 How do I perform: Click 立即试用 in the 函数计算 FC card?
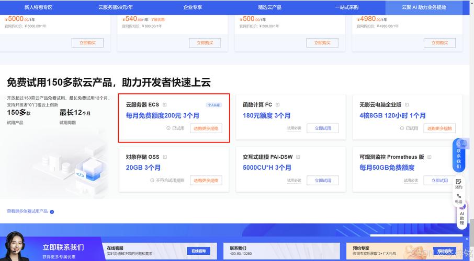pos(323,128)
